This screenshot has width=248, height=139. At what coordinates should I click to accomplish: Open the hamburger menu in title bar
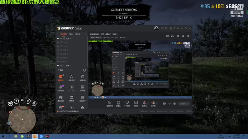(178, 28)
